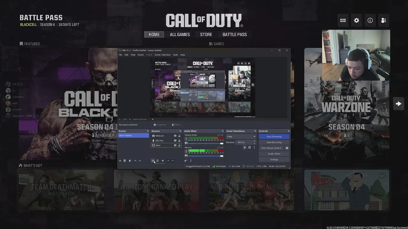Open Call of Duty social friends icon

pos(384,20)
